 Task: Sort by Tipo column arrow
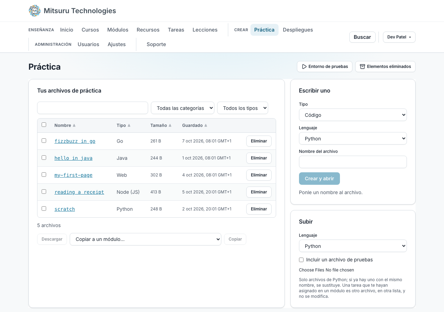tap(129, 125)
